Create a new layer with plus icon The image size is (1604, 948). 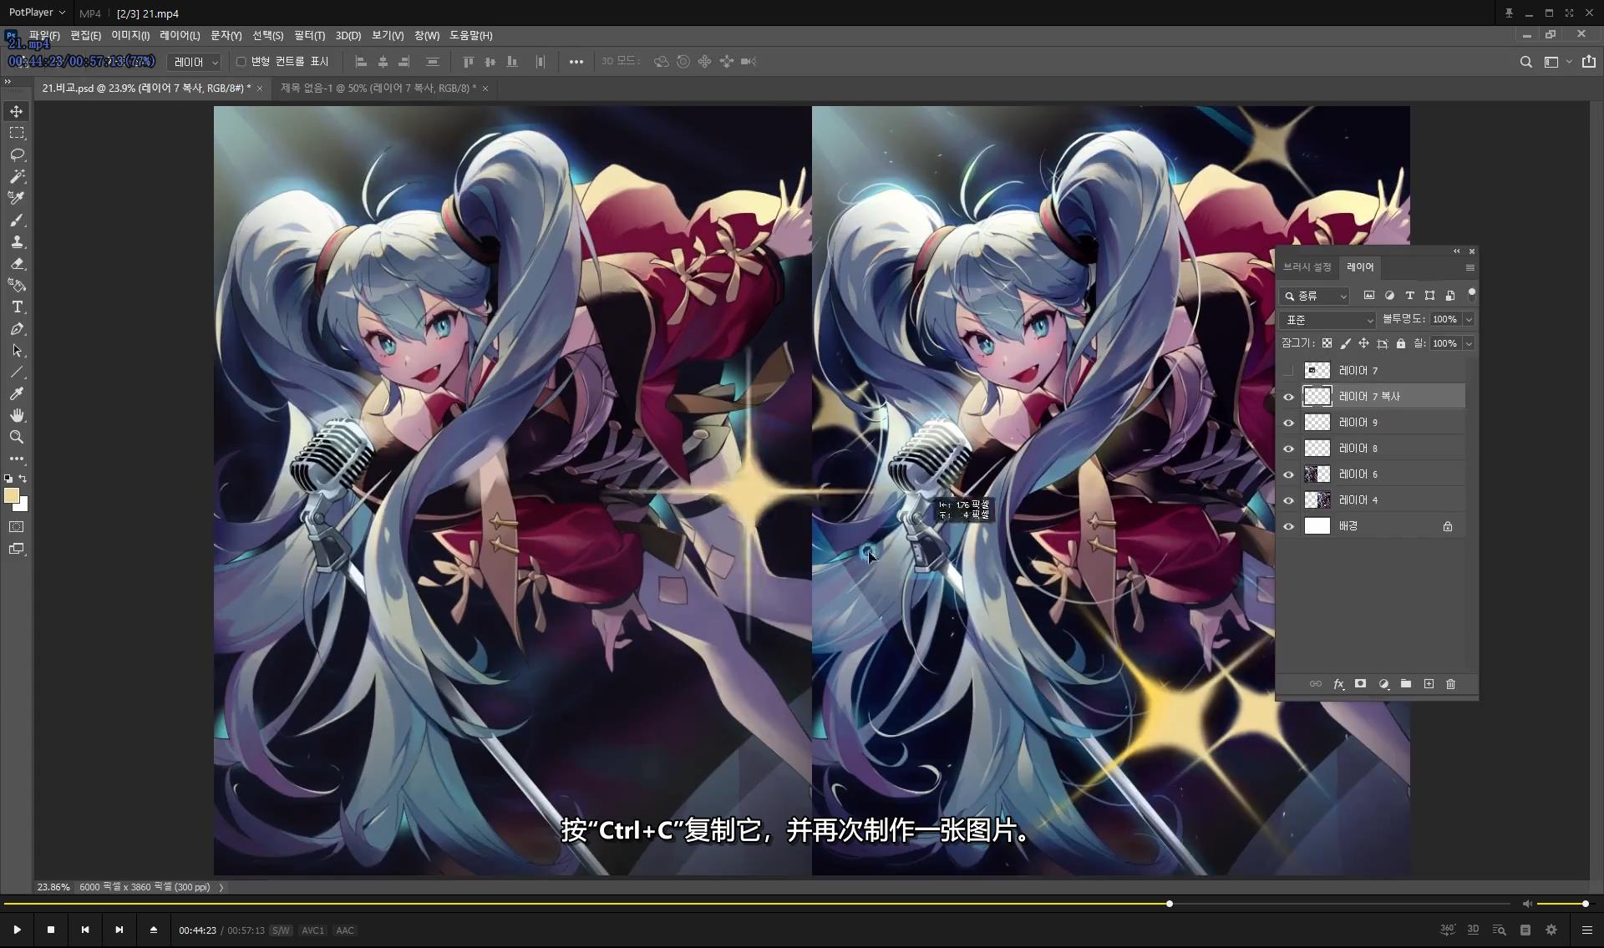[1429, 684]
